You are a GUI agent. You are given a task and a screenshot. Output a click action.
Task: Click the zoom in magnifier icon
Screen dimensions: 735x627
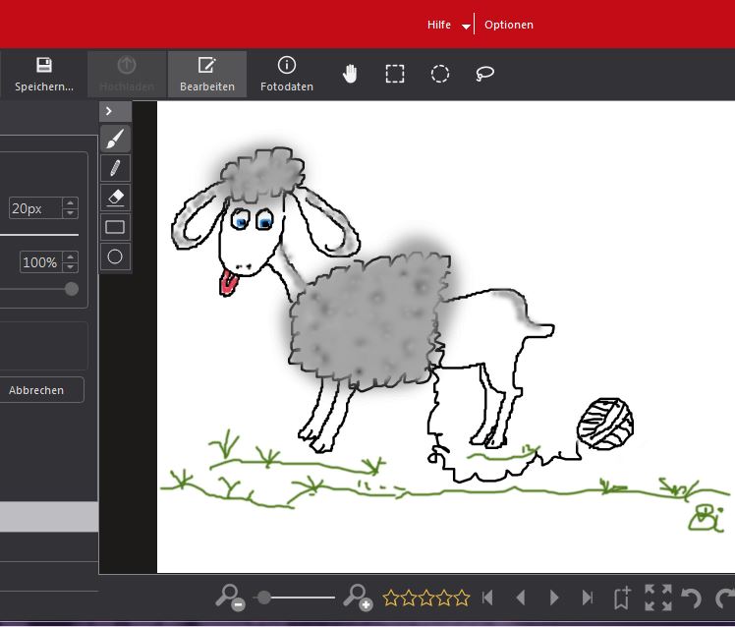pos(357,597)
